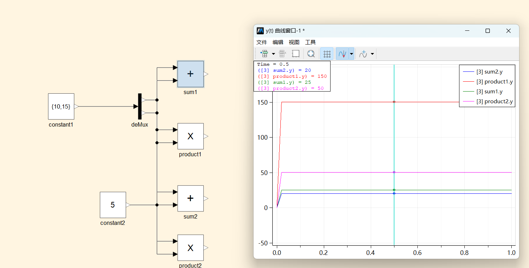Image resolution: width=529 pixels, height=268 pixels.
Task: Toggle the curve cursor measurement tool
Action: (342, 54)
